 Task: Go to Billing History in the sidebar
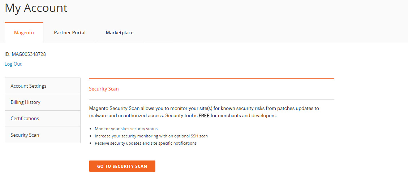pyautogui.click(x=43, y=102)
